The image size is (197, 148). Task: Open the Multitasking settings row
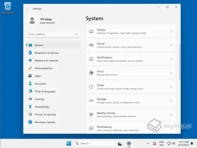(131, 128)
